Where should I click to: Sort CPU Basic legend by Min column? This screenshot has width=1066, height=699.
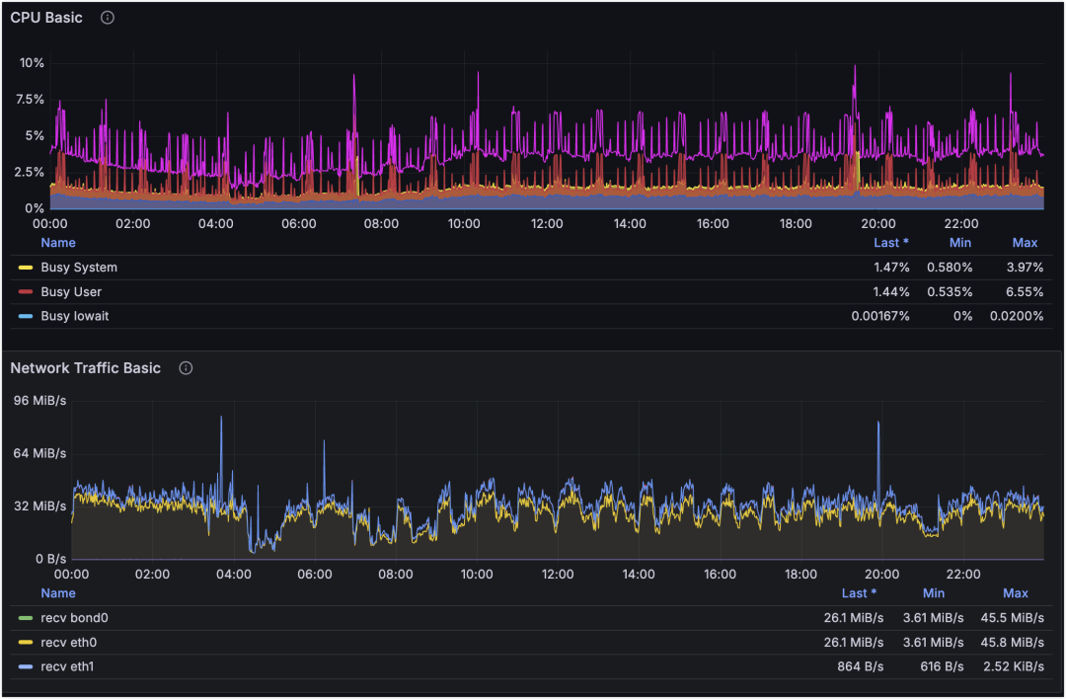959,243
